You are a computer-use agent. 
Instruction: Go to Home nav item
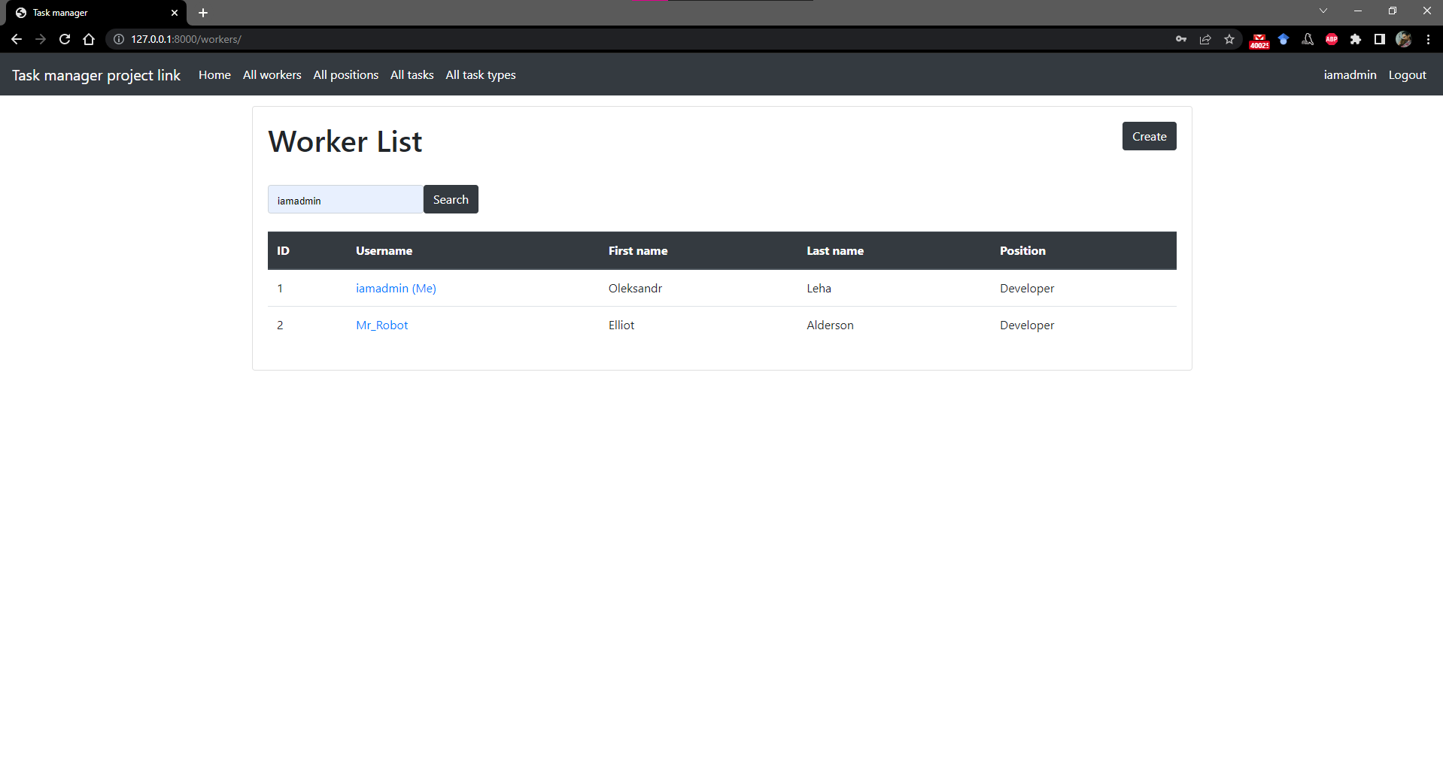[x=214, y=75]
